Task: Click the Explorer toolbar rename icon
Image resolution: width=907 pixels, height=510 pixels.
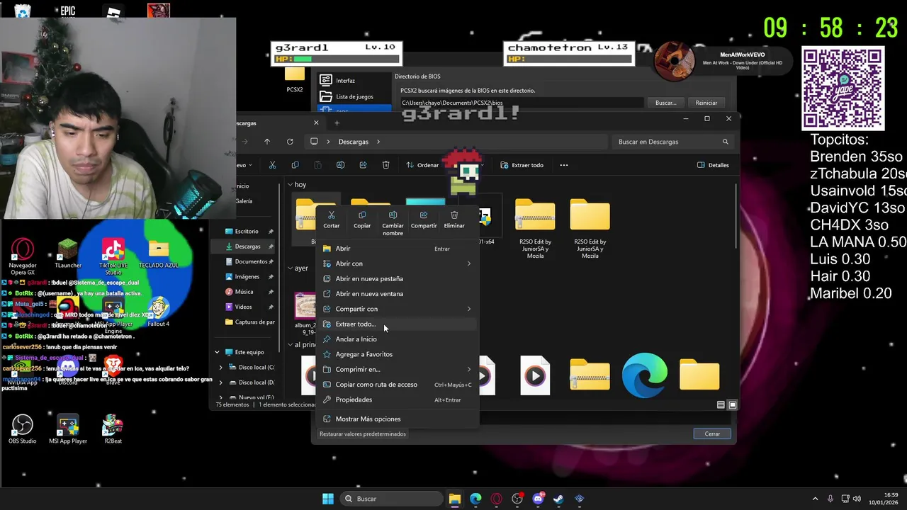Action: tap(340, 165)
